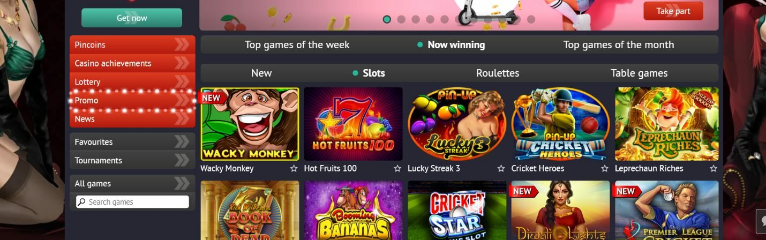Select the first carousel dot indicator
The height and width of the screenshot is (240, 766).
point(387,19)
